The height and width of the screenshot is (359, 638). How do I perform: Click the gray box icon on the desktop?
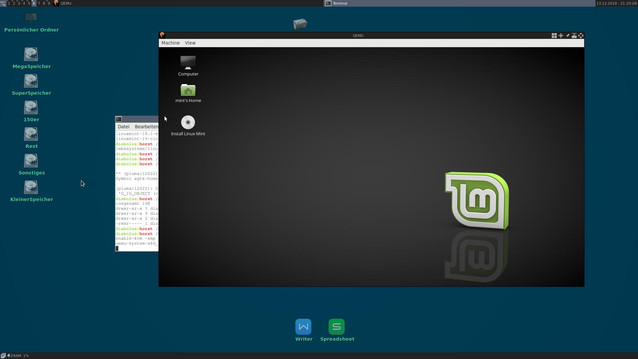point(300,24)
